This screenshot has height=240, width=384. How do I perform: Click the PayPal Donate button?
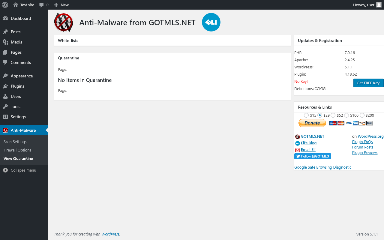point(312,123)
